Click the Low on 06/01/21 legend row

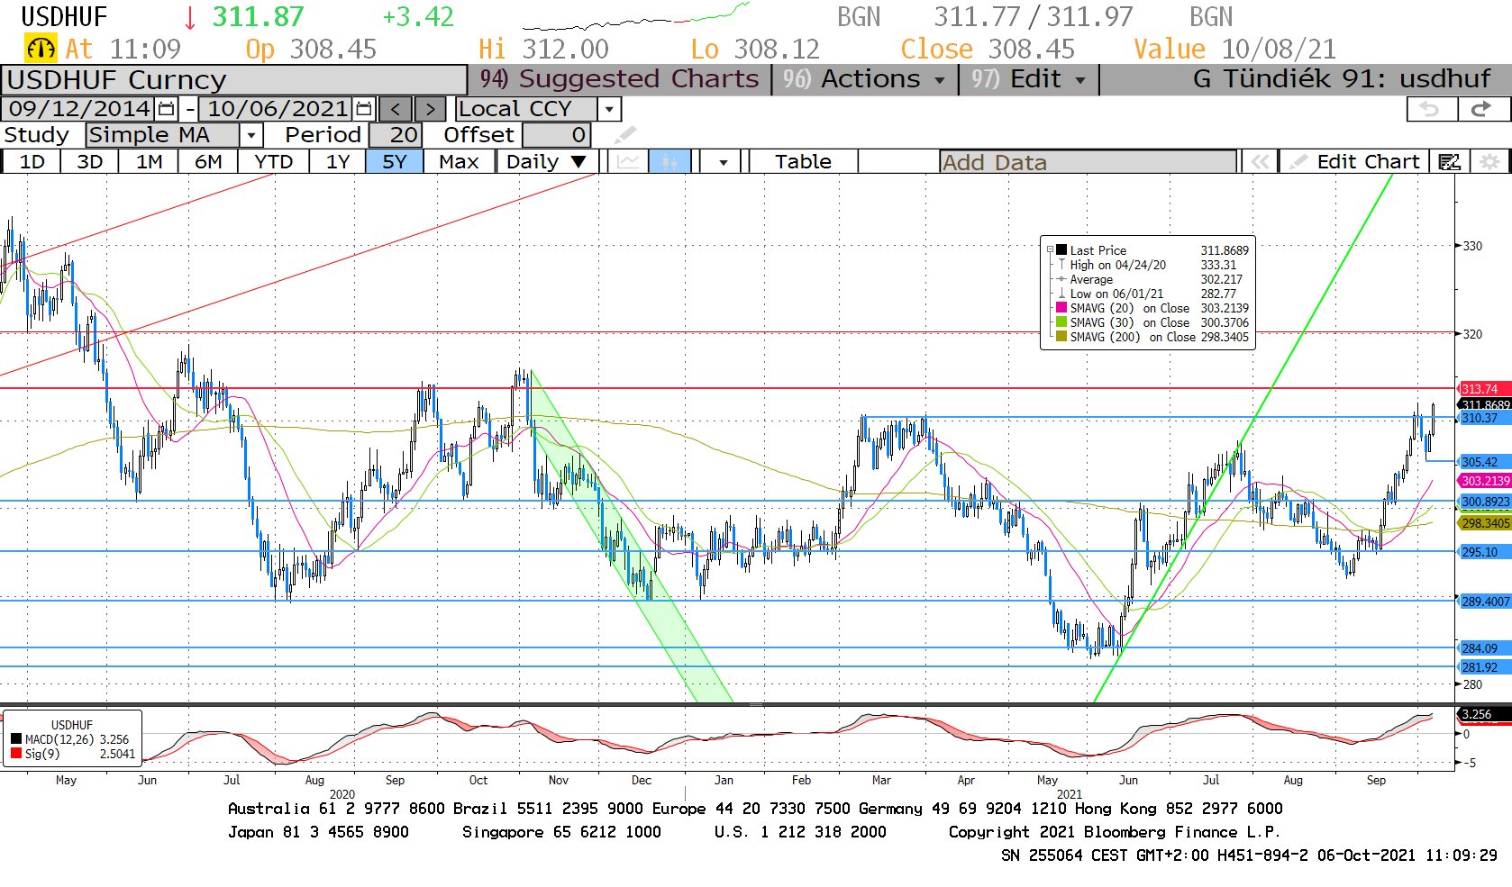click(x=1152, y=294)
